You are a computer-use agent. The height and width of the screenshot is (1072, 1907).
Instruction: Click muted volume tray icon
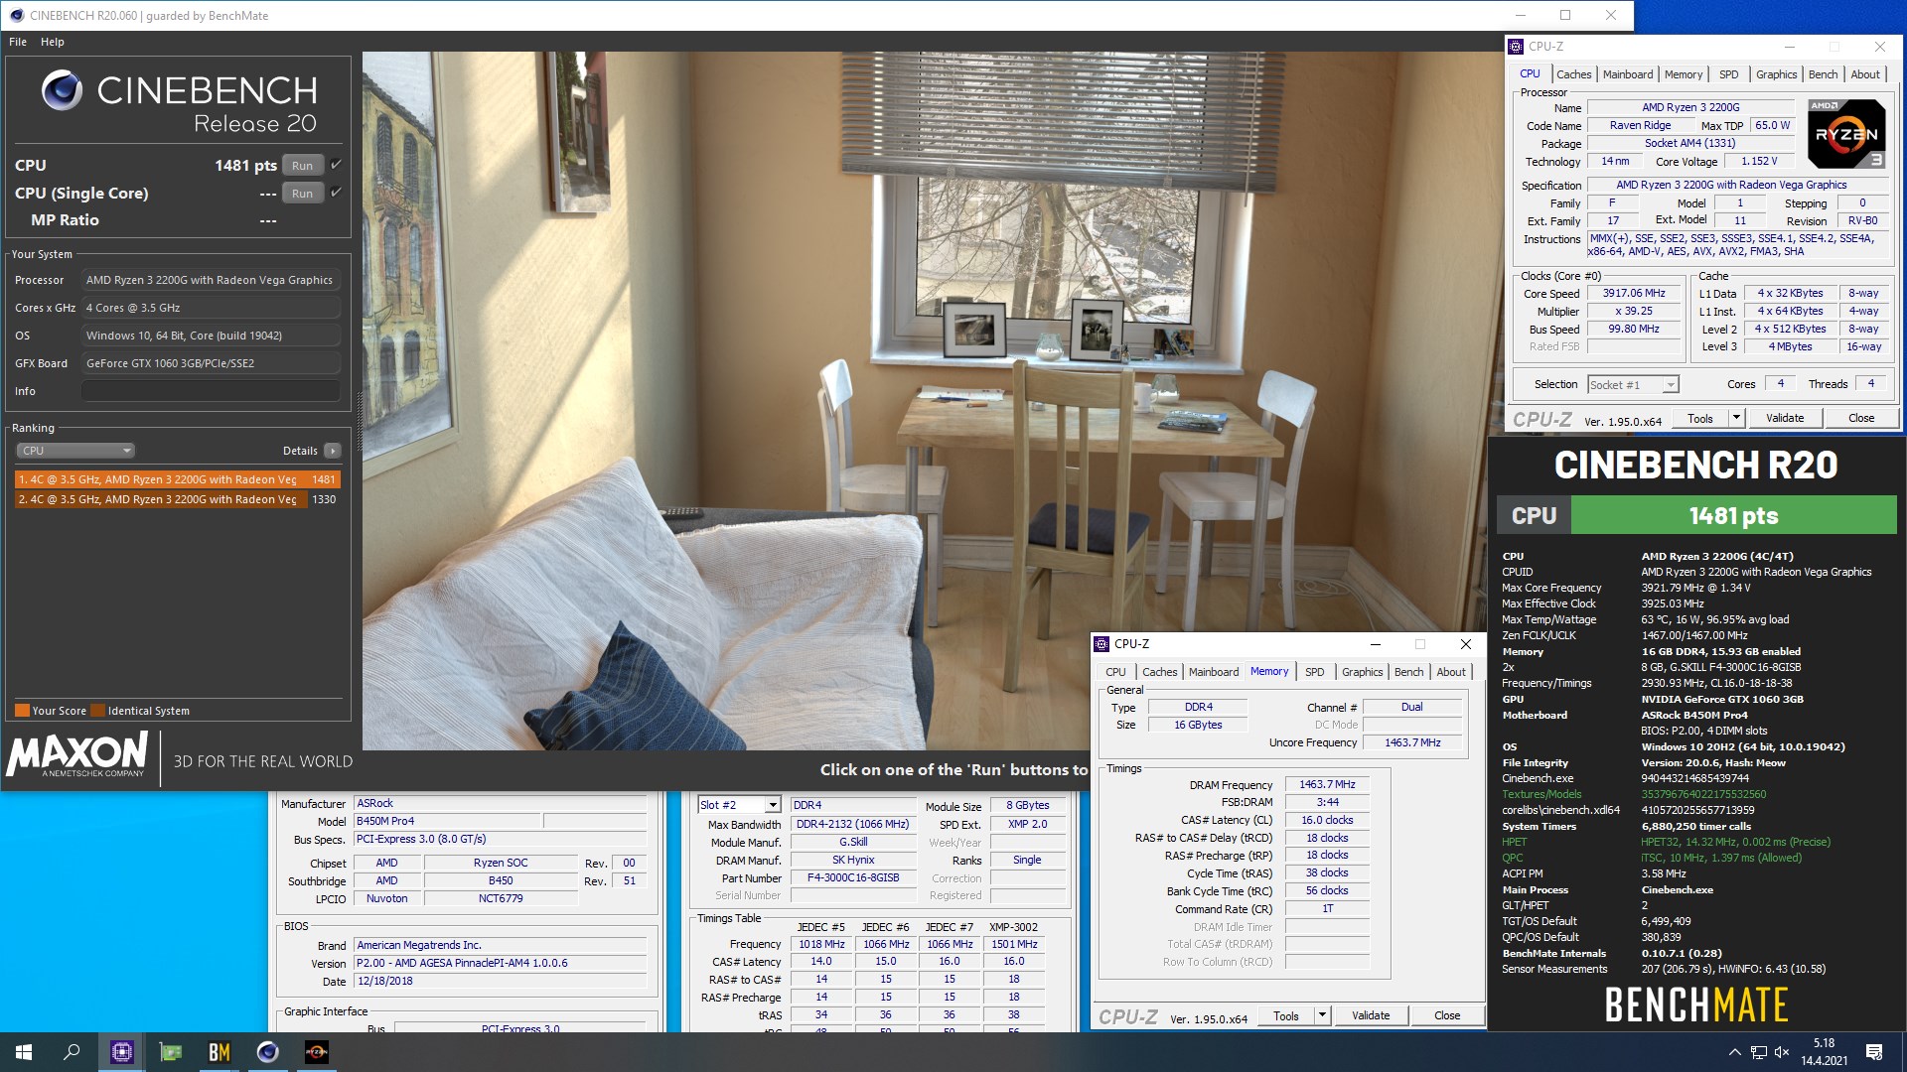[1782, 1052]
